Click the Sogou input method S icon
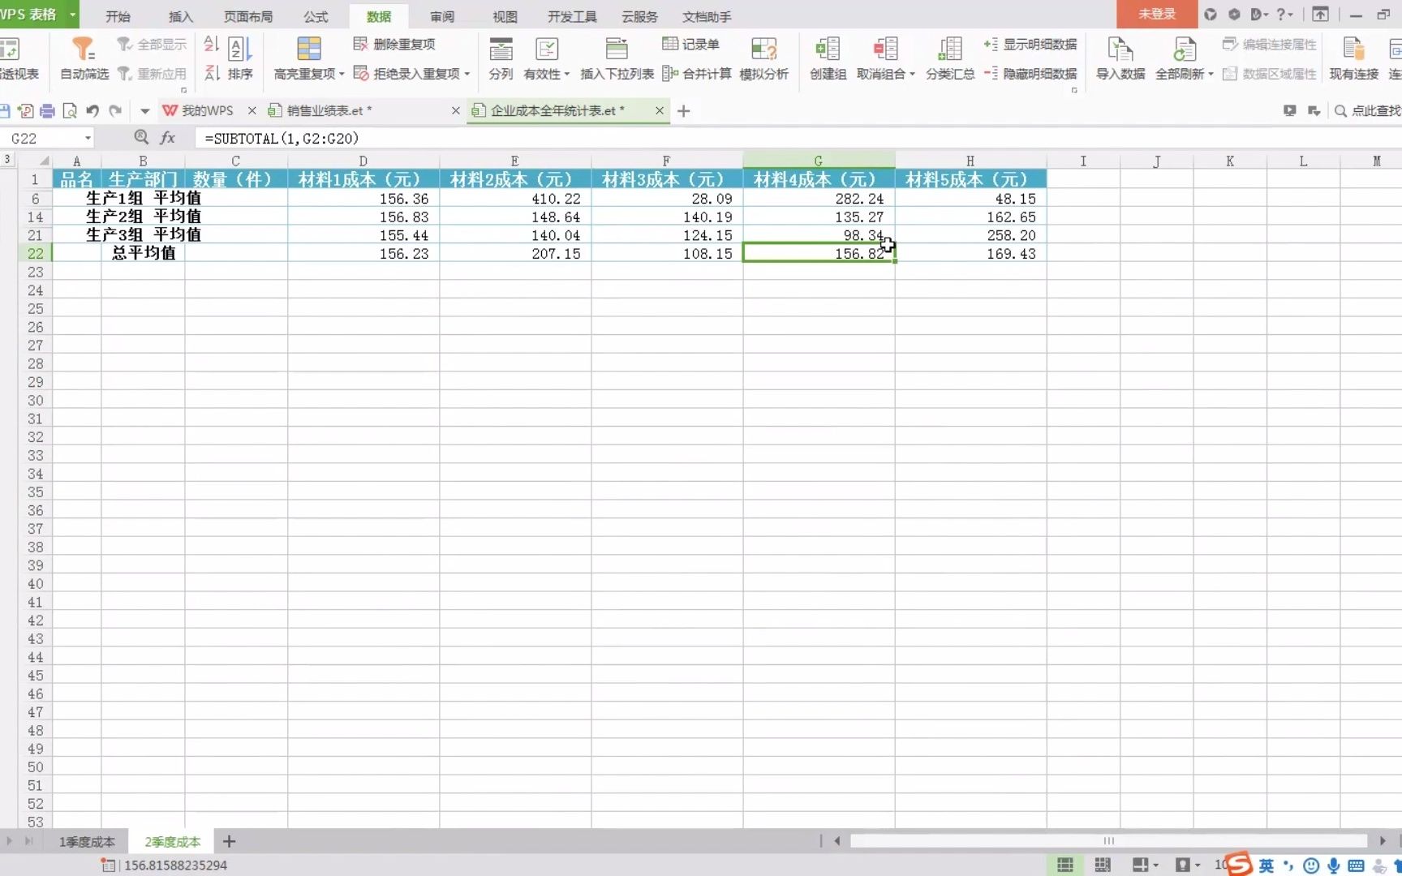Image resolution: width=1402 pixels, height=876 pixels. (1239, 864)
